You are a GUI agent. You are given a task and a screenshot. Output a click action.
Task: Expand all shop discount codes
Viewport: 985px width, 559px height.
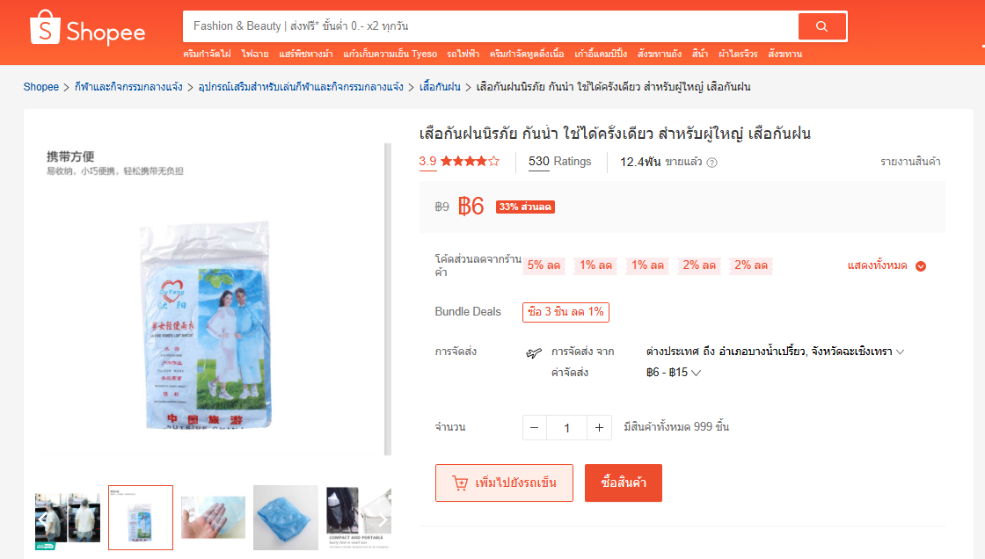tap(886, 265)
